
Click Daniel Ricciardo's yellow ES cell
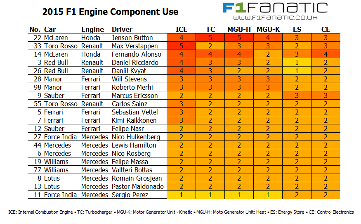297,62
